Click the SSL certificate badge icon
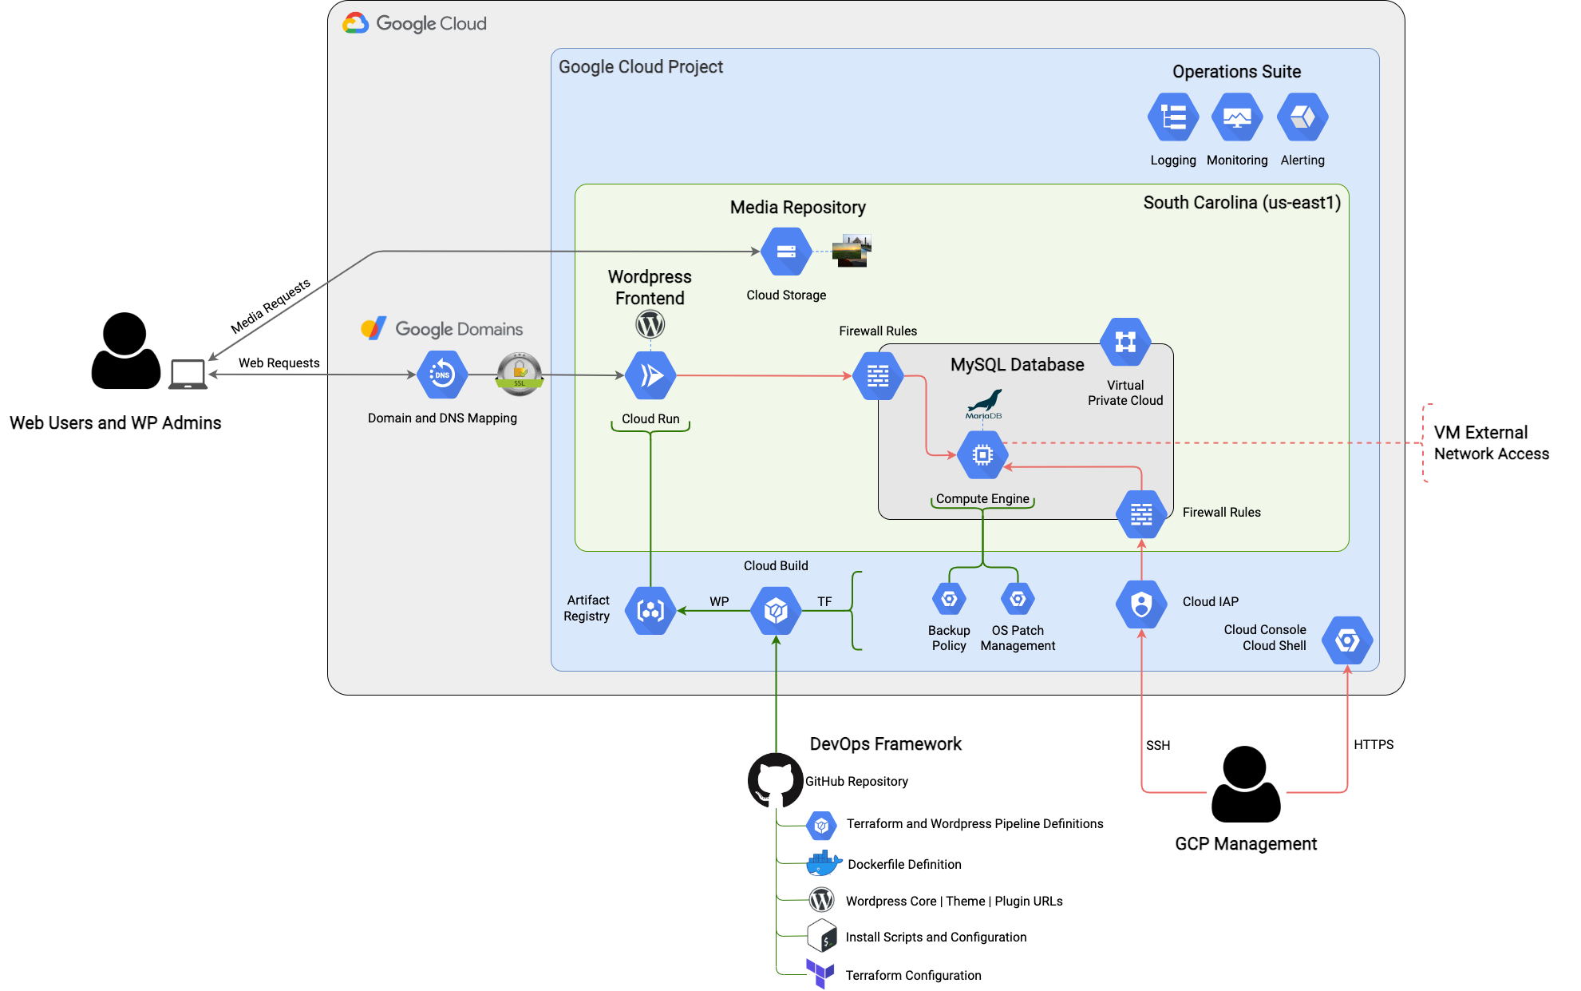Screen dimensions: 1581x991 pos(520,374)
